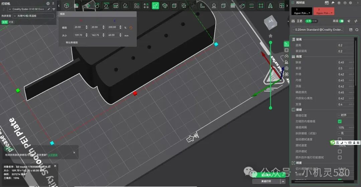Check the 额外的外墙打印前擦拭 checkbox
Screen dimensions: 361x187
pyautogui.click(x=340, y=157)
